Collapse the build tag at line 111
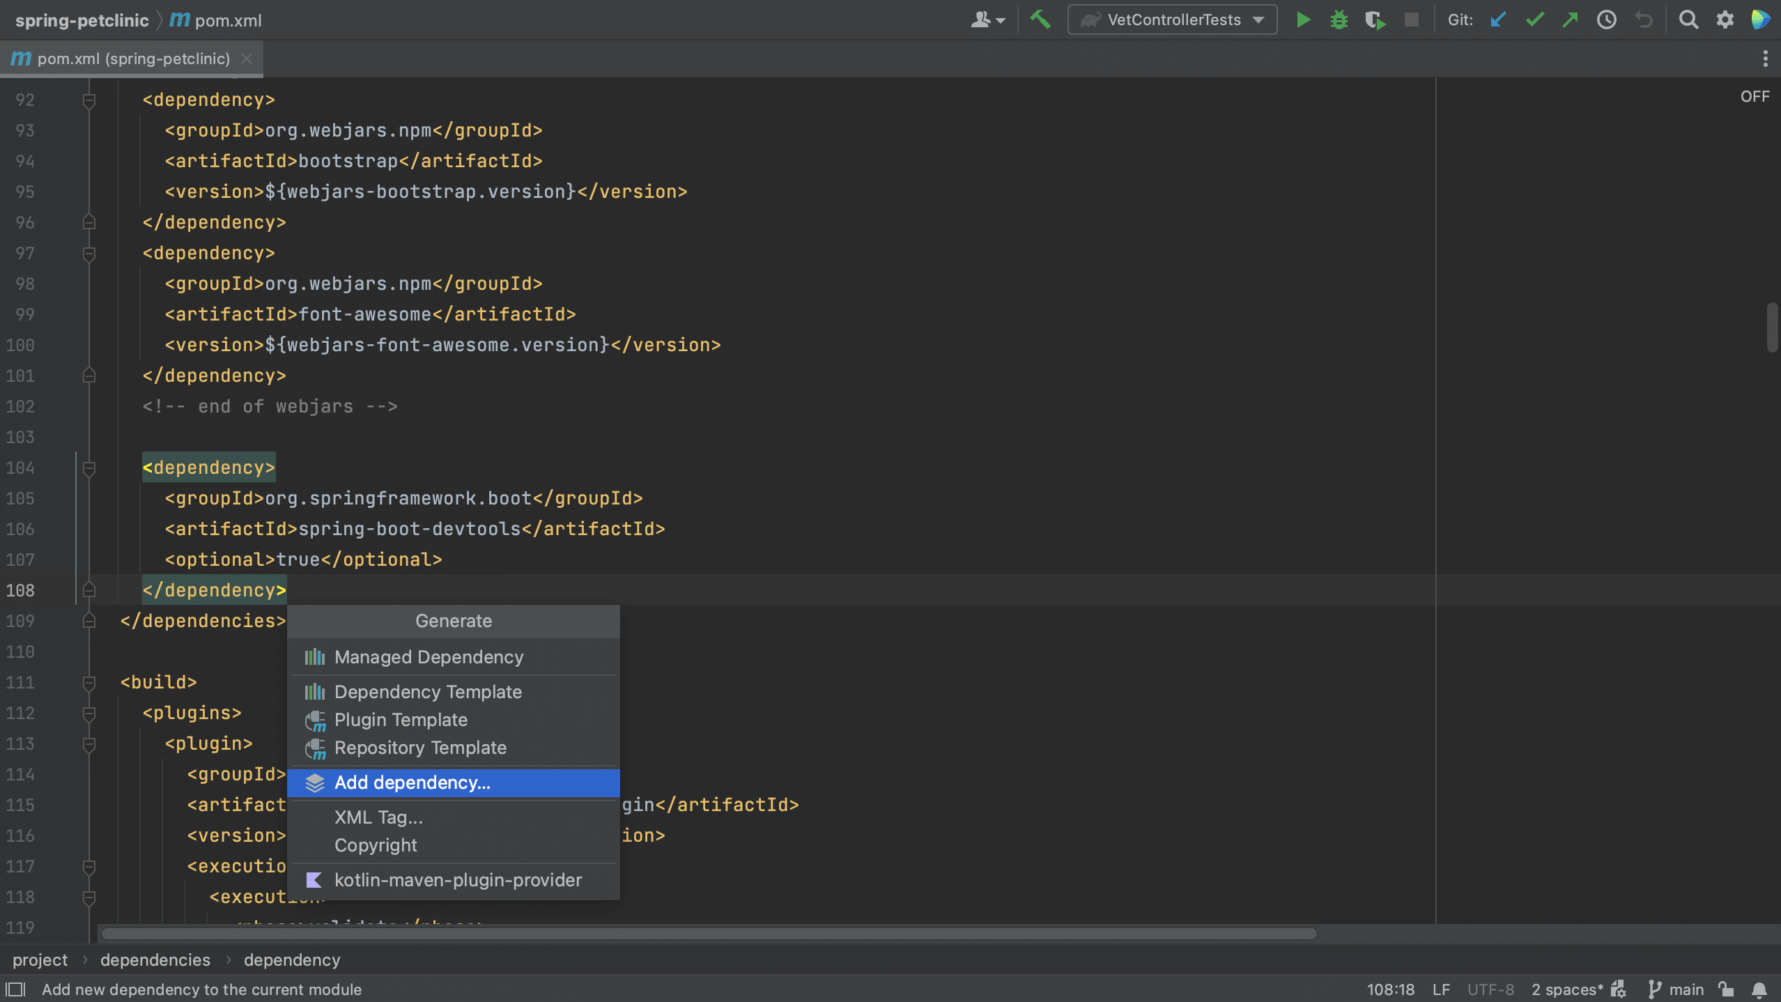This screenshot has width=1781, height=1002. click(89, 683)
